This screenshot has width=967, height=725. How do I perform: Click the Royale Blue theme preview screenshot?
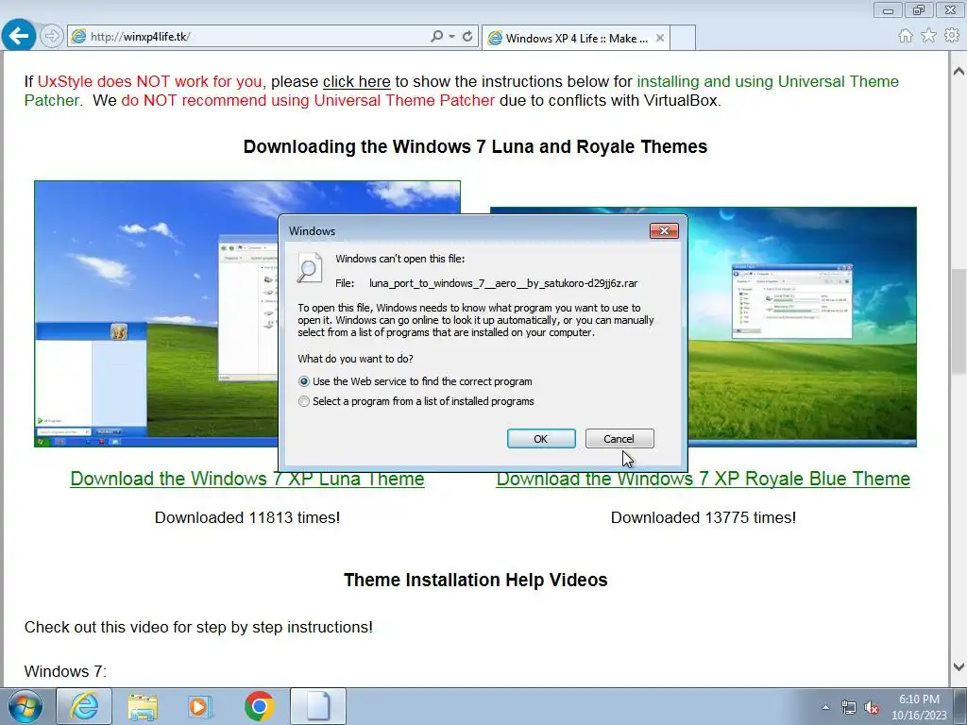point(802,327)
